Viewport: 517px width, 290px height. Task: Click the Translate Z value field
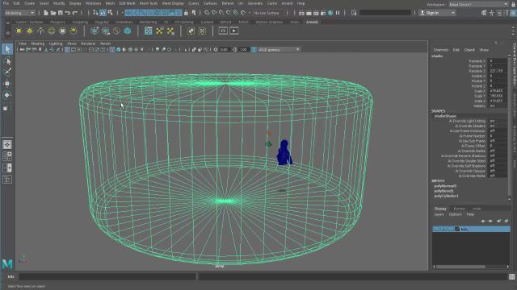tap(498, 71)
